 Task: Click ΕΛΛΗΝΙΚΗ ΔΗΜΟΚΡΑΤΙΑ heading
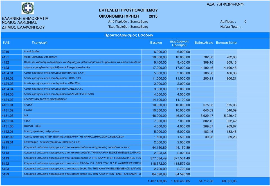[x=25, y=18]
